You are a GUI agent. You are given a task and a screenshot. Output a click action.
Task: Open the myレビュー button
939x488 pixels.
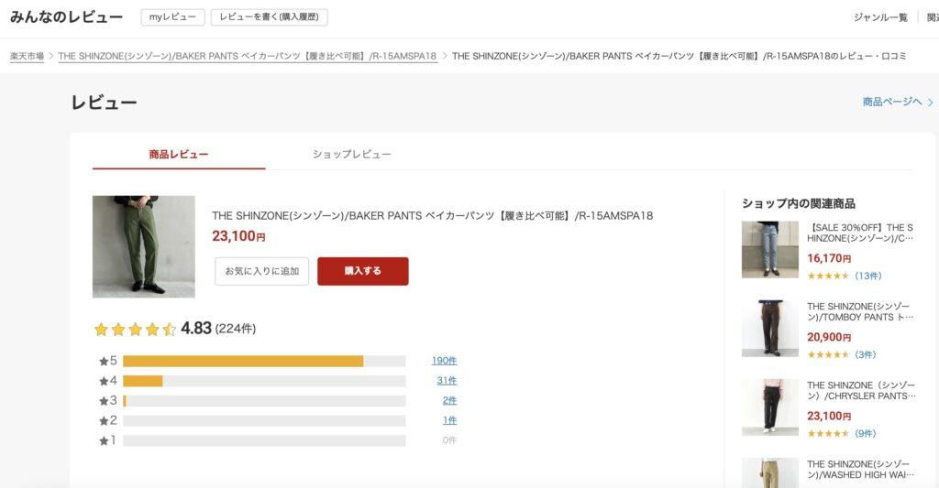(x=172, y=17)
